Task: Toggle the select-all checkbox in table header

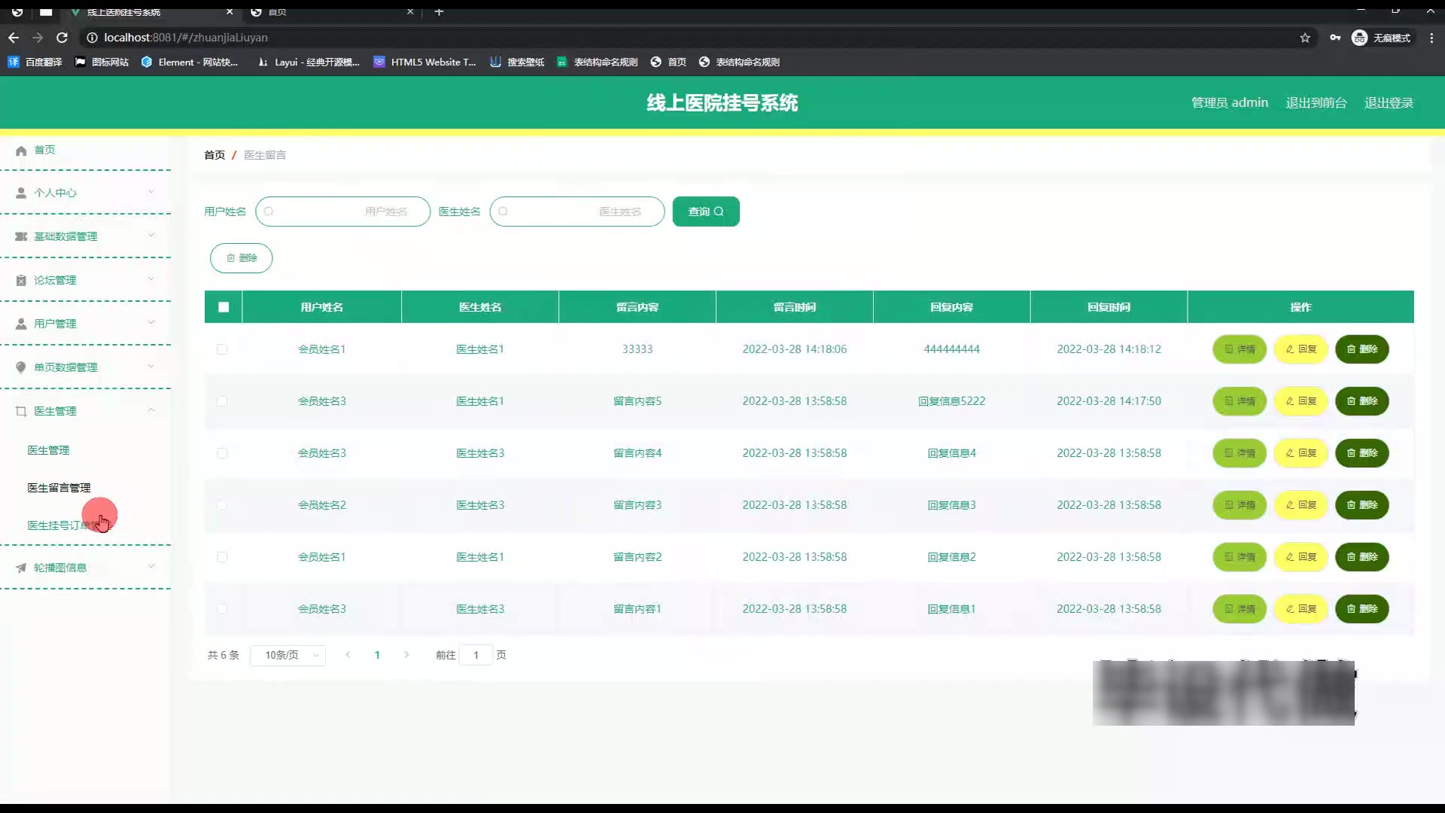Action: tap(224, 307)
